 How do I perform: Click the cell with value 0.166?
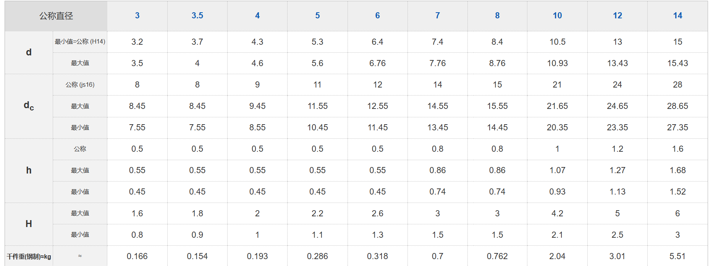point(137,256)
